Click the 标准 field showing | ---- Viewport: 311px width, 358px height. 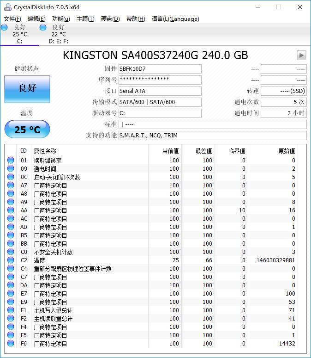click(213, 124)
